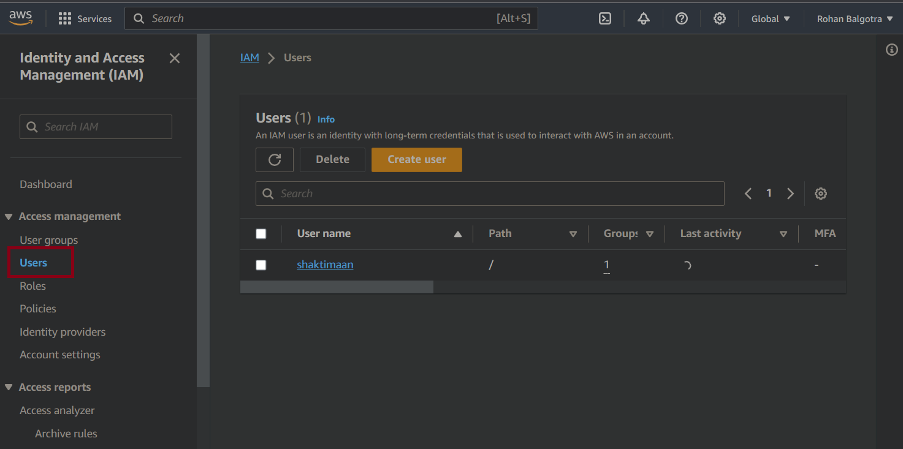Open Access analyzer in sidebar

coord(57,410)
